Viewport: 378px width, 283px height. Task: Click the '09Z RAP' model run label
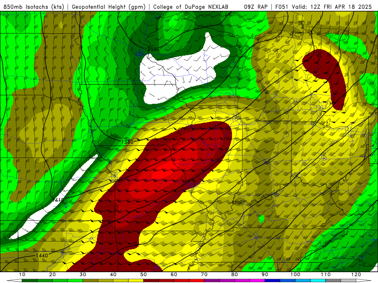256,7
